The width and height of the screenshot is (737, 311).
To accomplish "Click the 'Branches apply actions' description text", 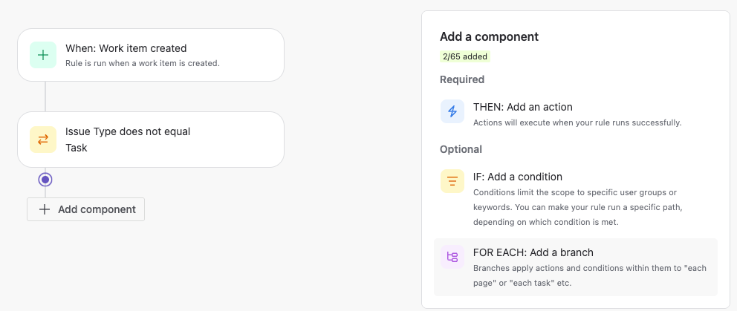I will pyautogui.click(x=590, y=276).
